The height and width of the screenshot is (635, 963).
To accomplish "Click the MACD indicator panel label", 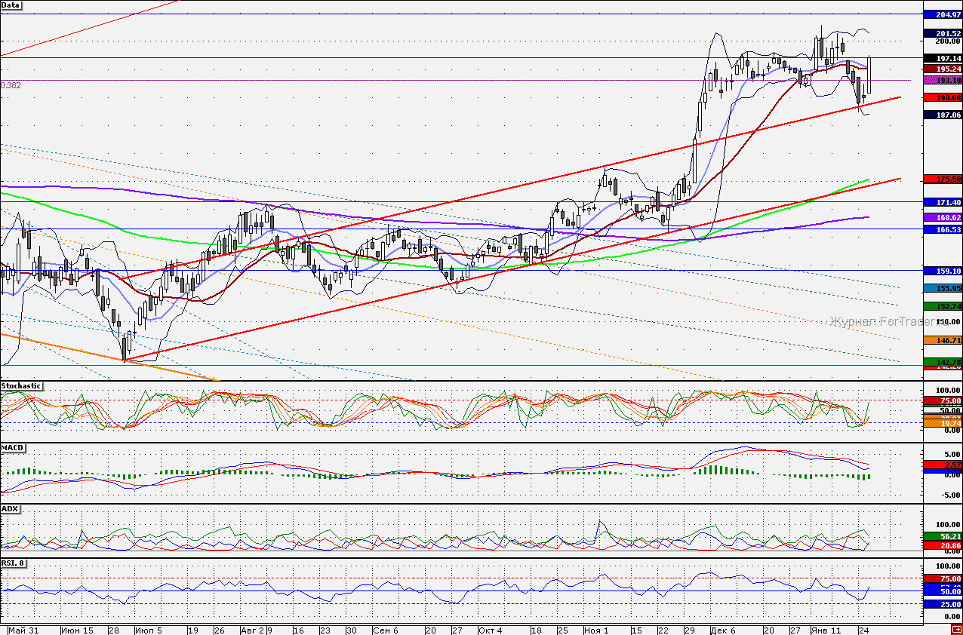I will tap(13, 448).
